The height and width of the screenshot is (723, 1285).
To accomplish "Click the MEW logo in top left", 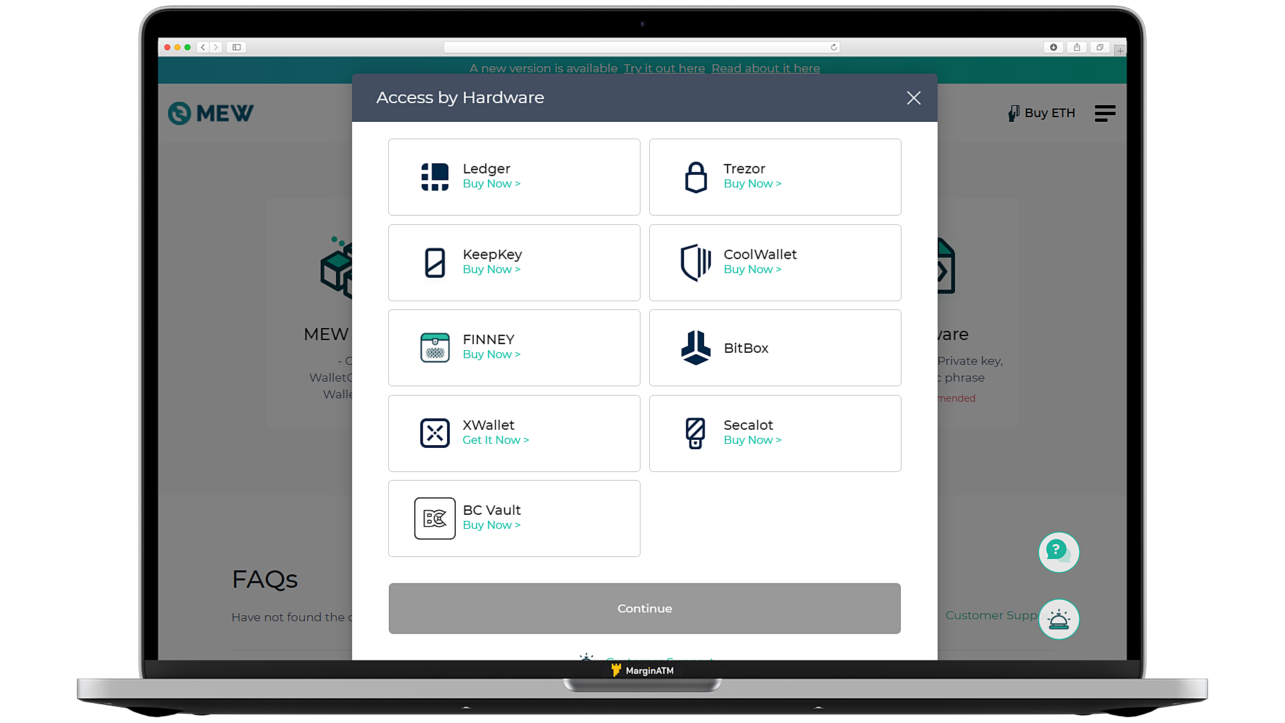I will coord(211,112).
